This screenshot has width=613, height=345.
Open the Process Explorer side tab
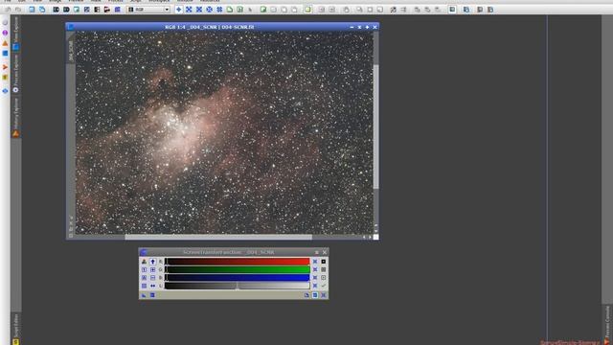(x=16, y=74)
